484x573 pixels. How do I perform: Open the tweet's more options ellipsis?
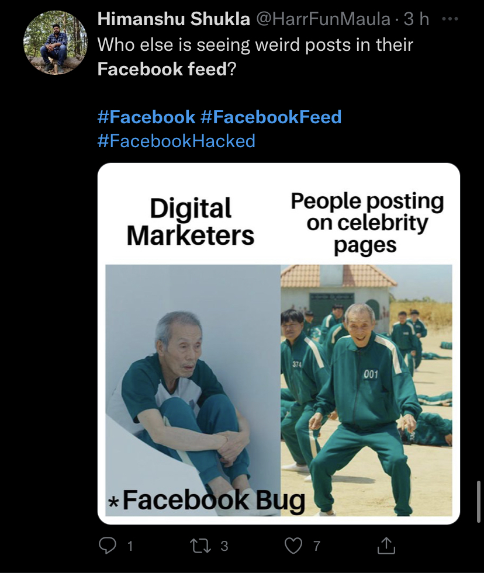(x=451, y=19)
